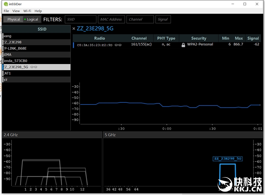This screenshot has height=195, width=265.
Task: Click the Signal filter field
Action: click(x=163, y=19)
